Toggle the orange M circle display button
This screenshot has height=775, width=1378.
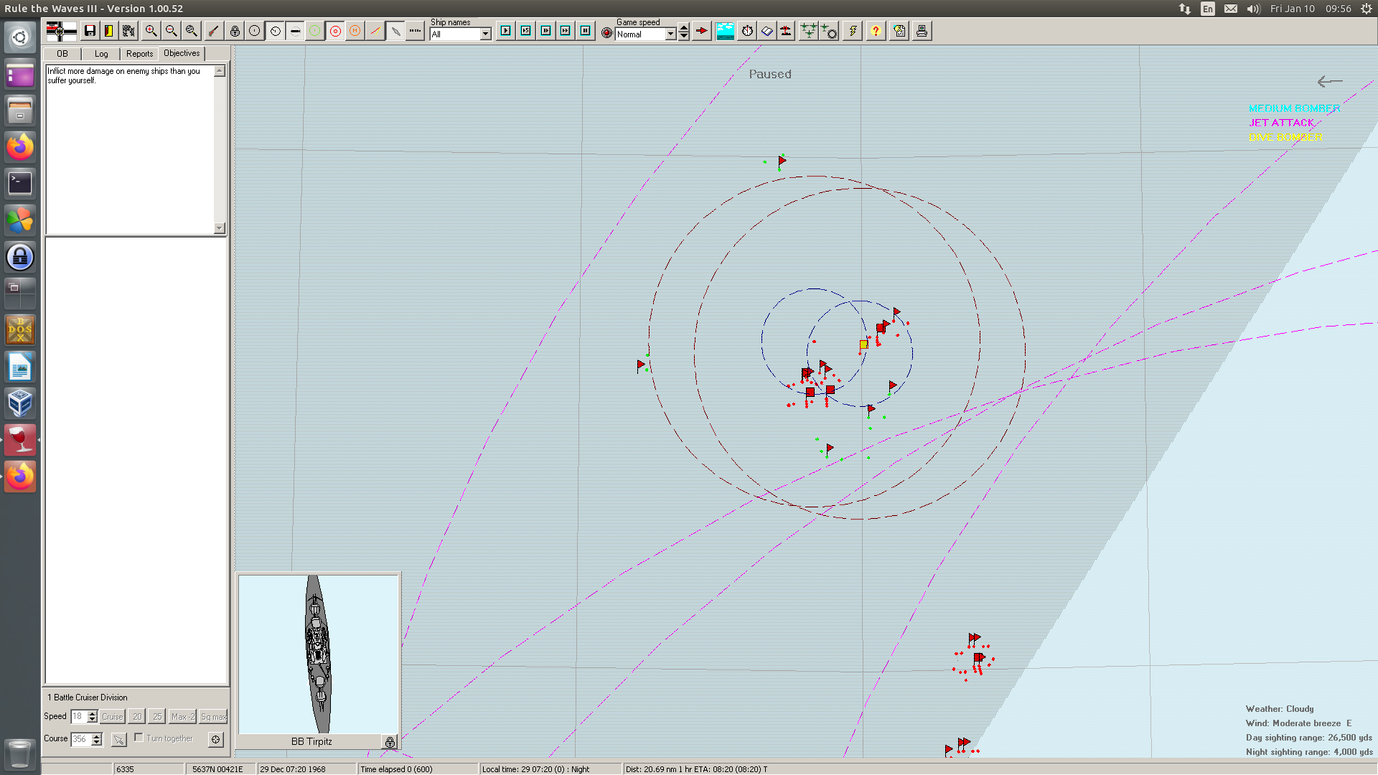click(355, 31)
